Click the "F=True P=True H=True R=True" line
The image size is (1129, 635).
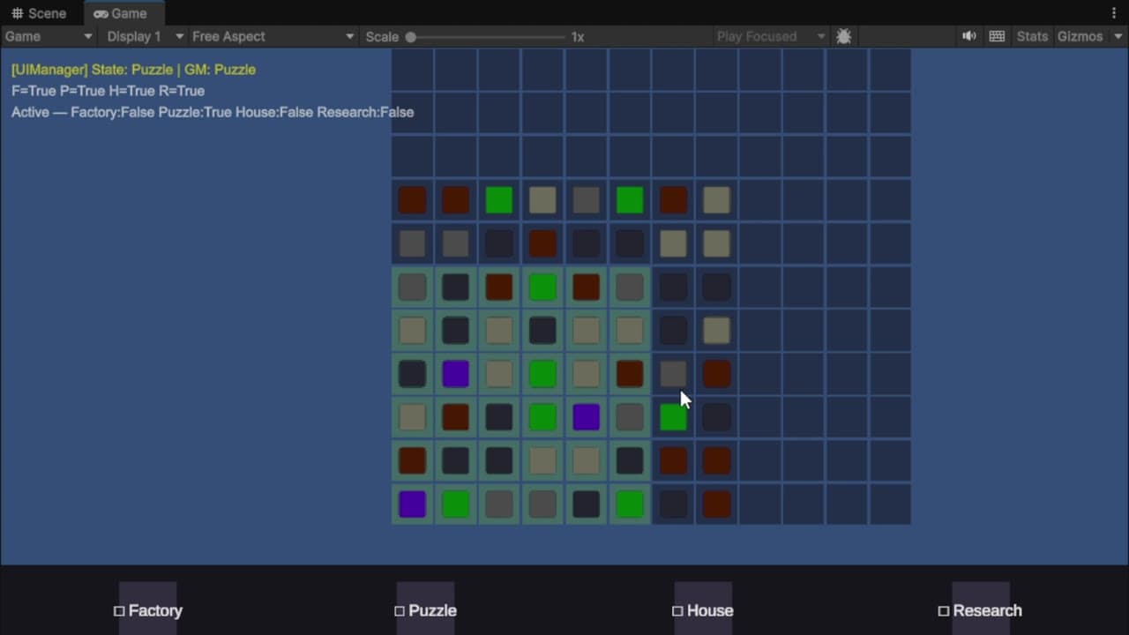click(108, 91)
